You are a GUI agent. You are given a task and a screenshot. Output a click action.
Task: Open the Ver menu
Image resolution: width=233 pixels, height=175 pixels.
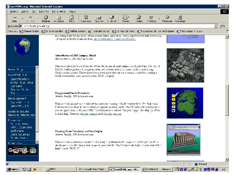34,11
